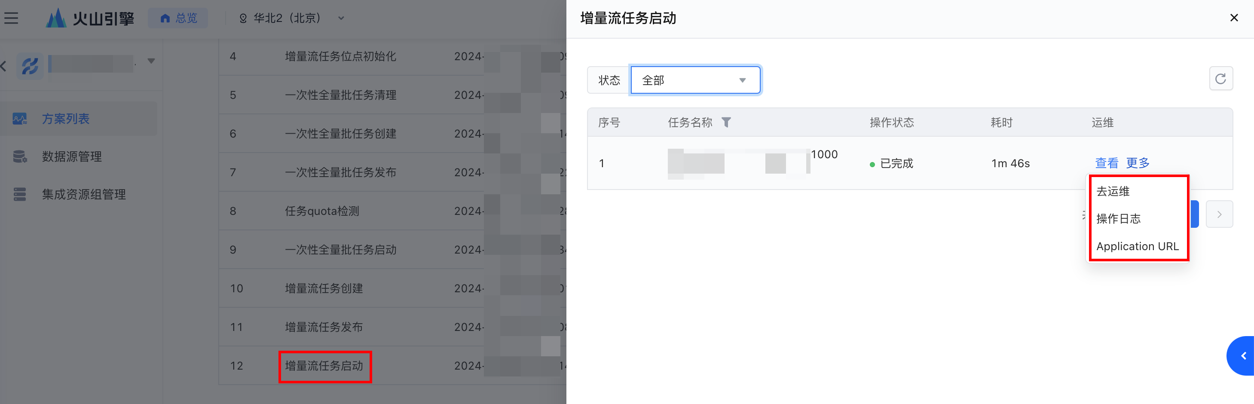Expand the 华北2（北京）region dropdown
1254x404 pixels.
[292, 18]
